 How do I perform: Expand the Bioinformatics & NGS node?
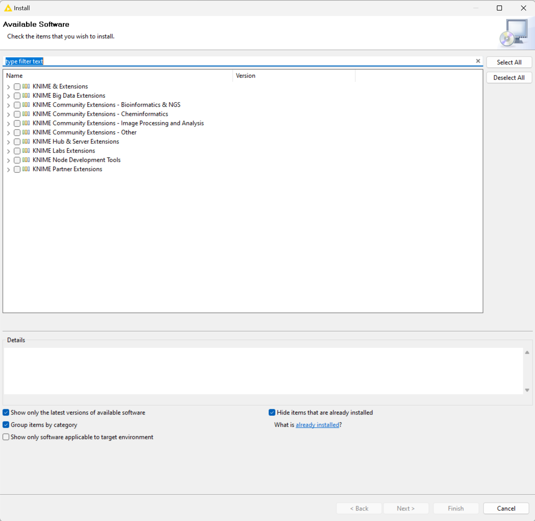pos(9,105)
